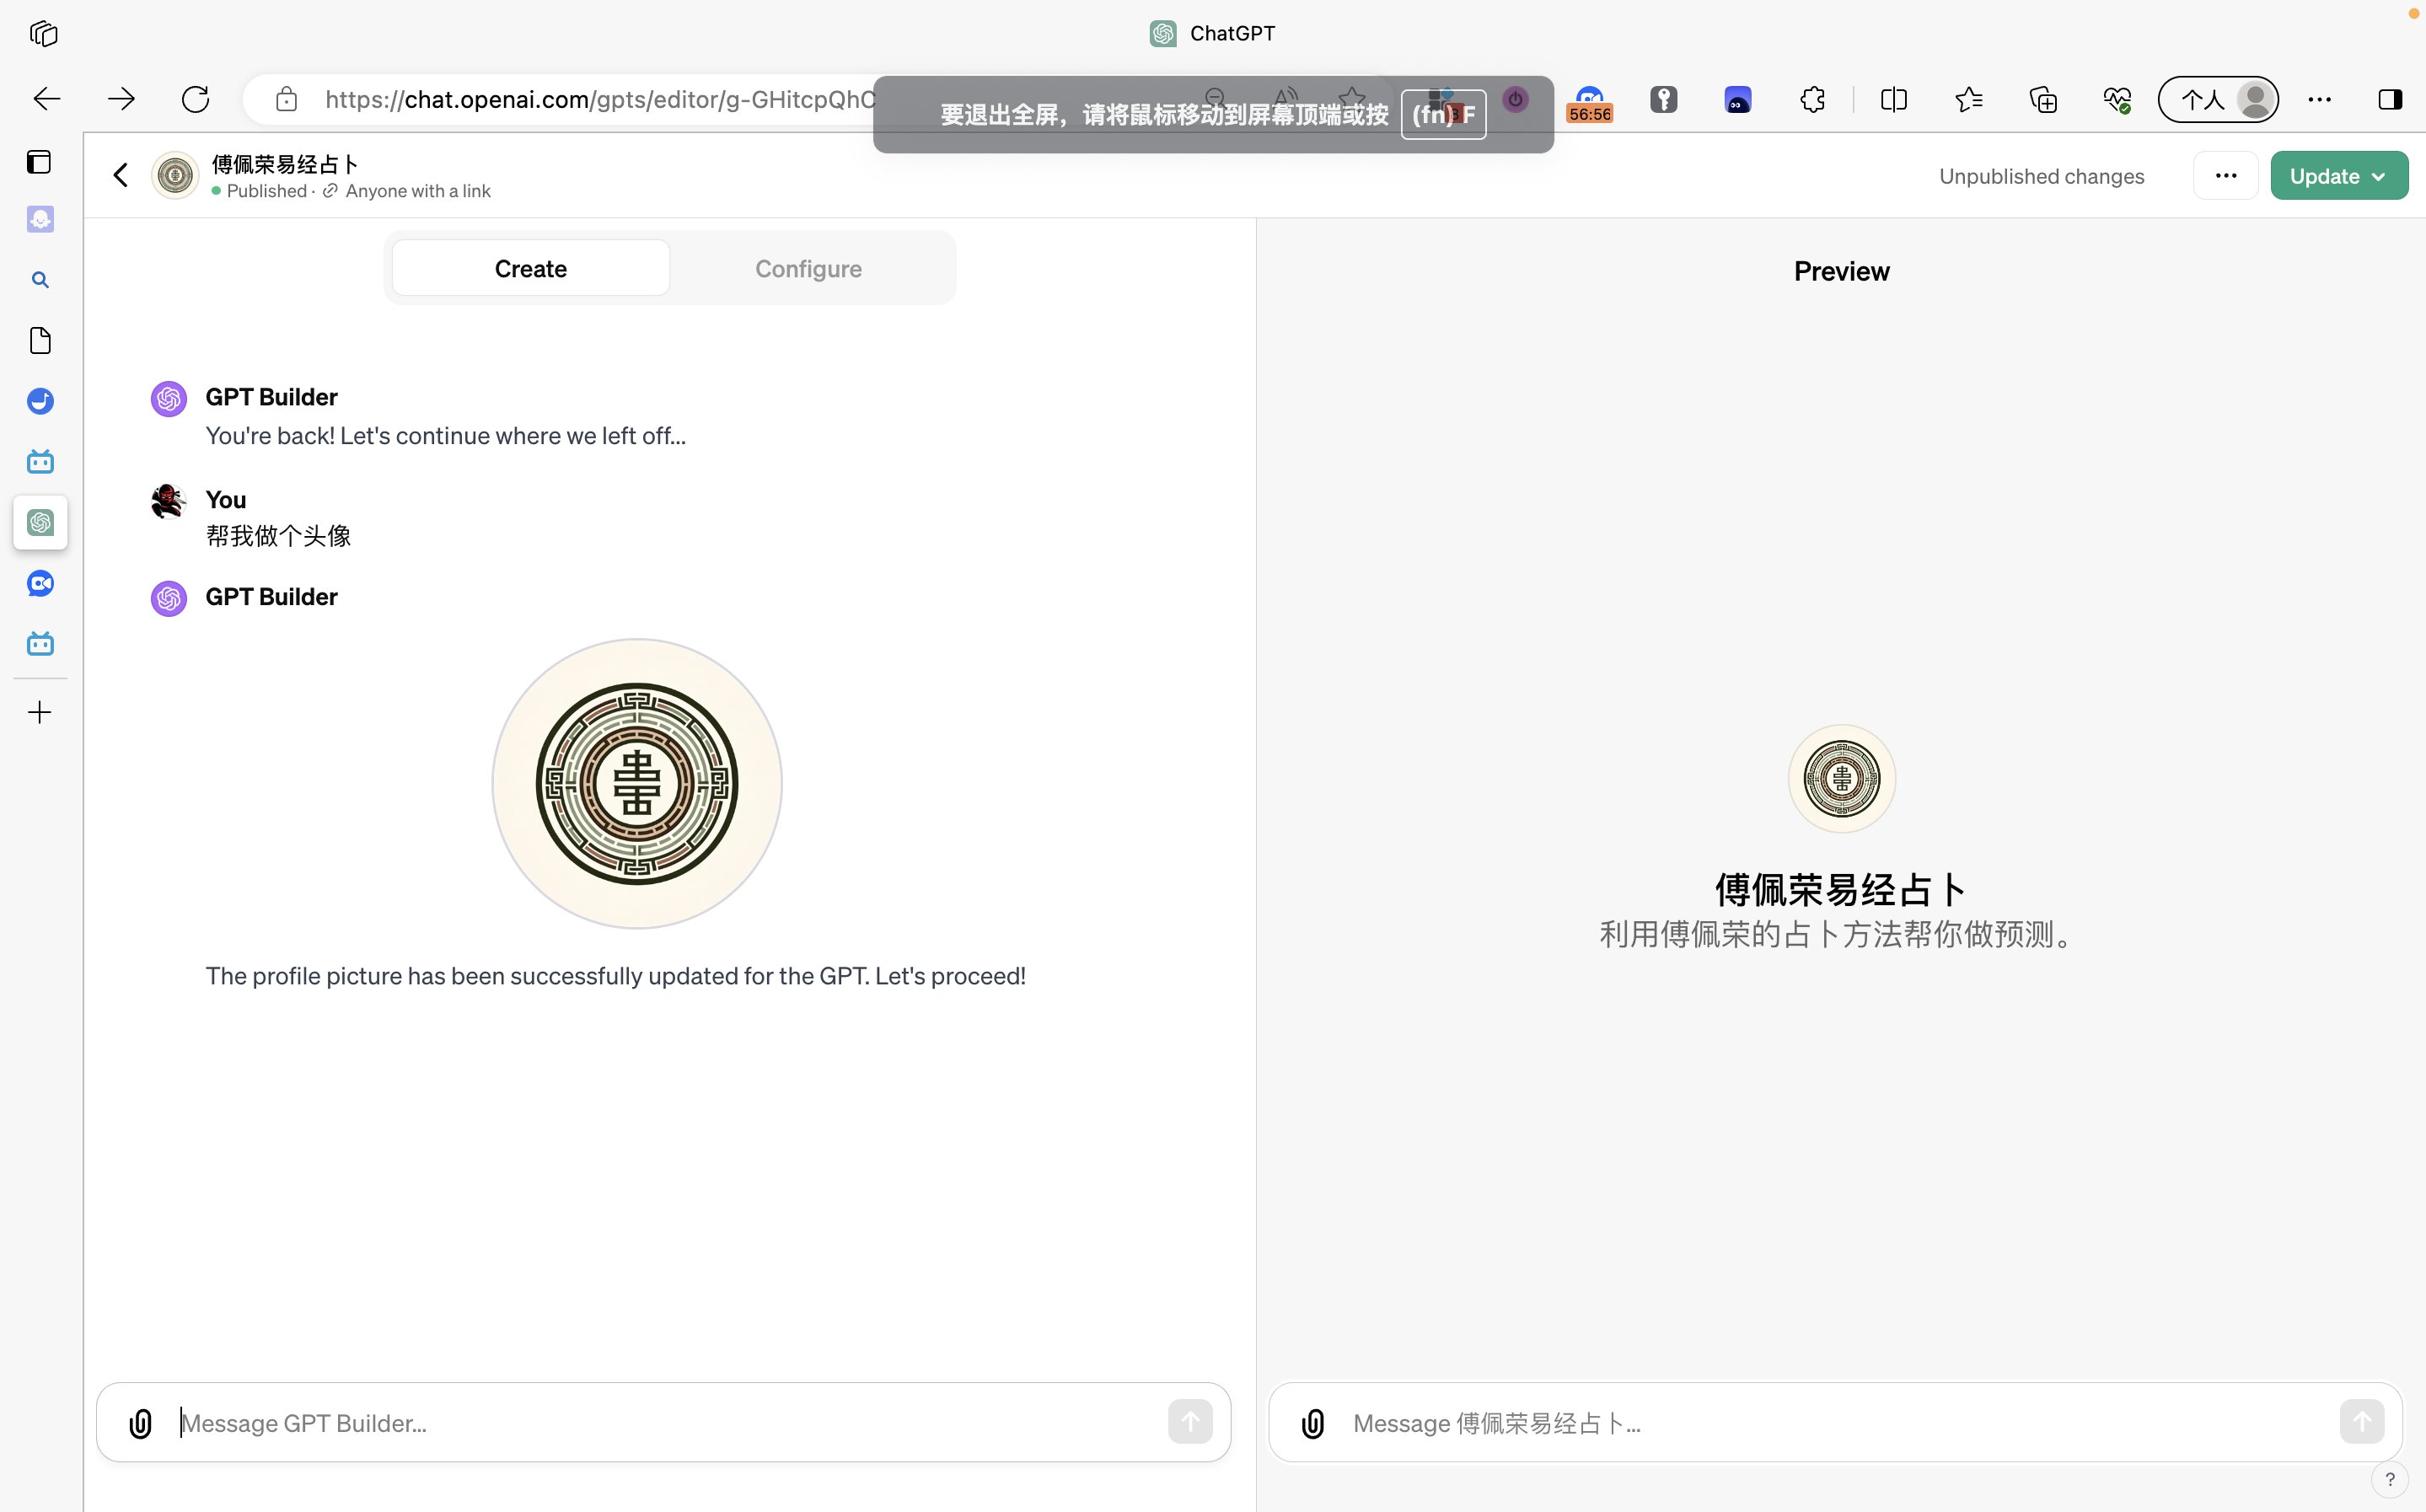Click the attach file paperclip in GPT Builder input
This screenshot has height=1512, width=2426.
coord(141,1423)
